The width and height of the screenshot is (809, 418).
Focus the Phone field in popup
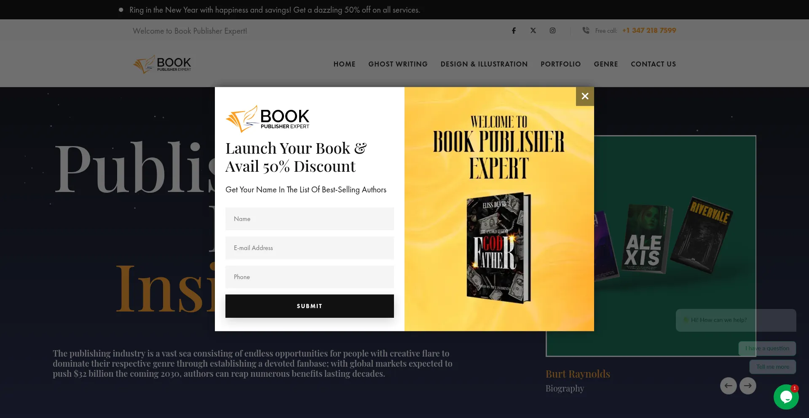tap(309, 277)
